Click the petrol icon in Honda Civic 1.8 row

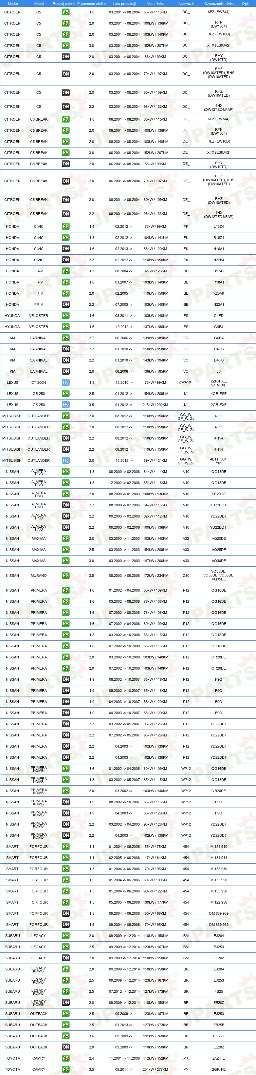click(65, 238)
